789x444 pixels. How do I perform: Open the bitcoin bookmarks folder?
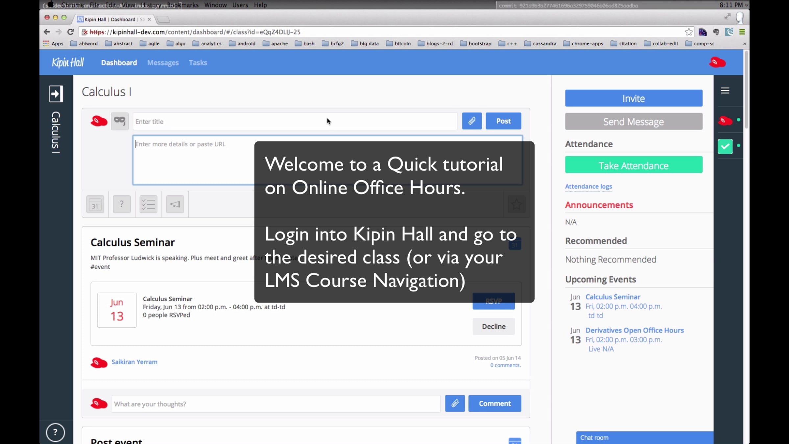398,43
